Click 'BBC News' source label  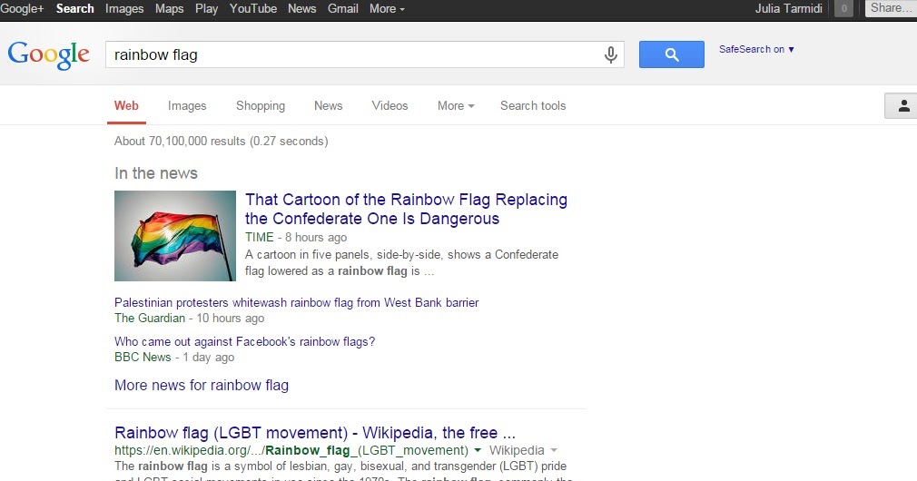pos(143,357)
